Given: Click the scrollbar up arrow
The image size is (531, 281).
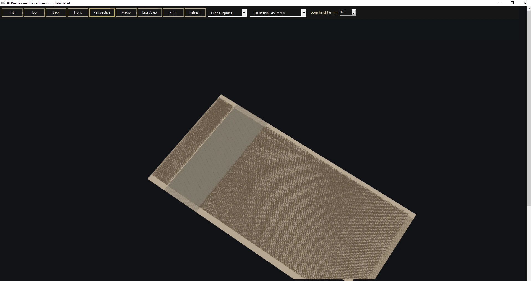Looking at the screenshot, I should (529, 9).
